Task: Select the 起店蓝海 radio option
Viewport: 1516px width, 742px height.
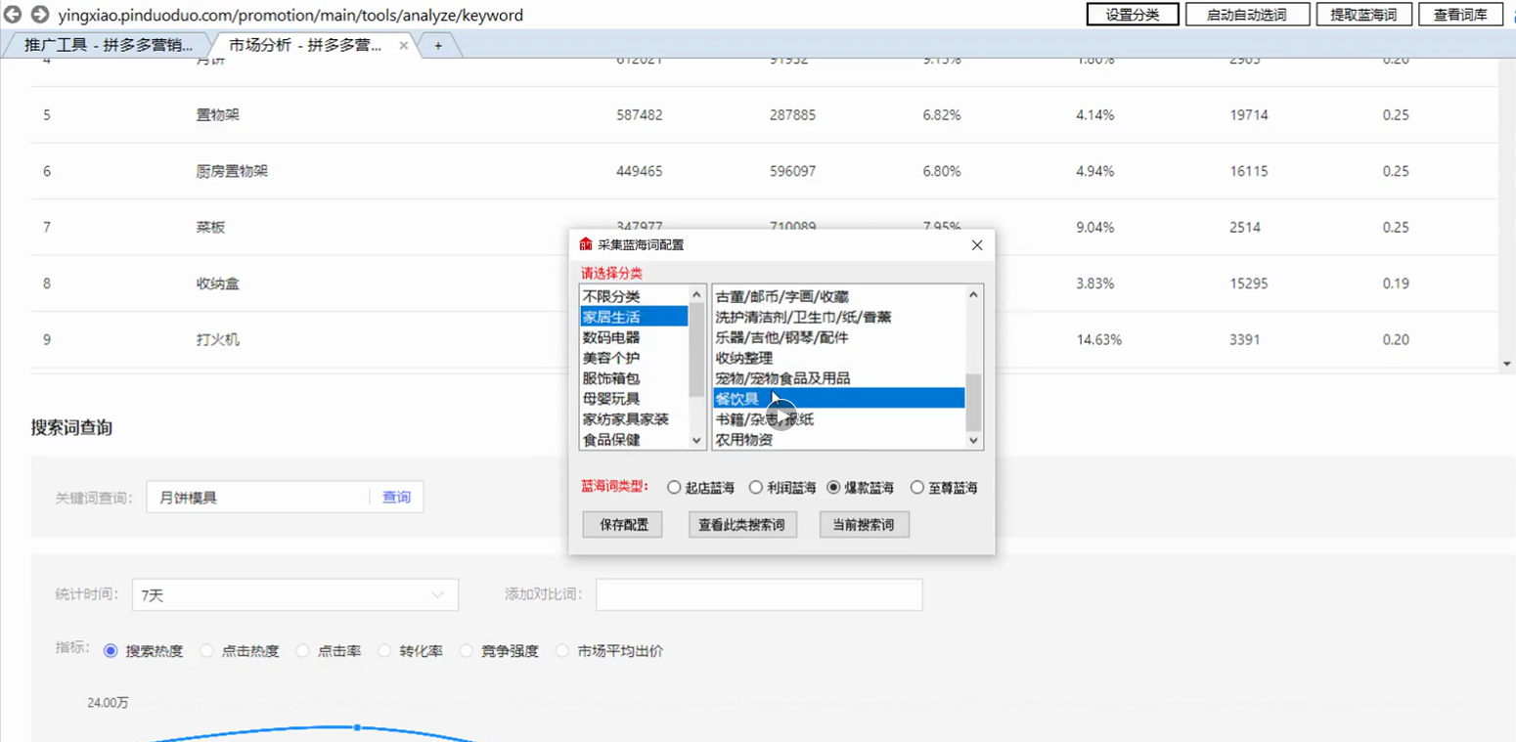Action: point(674,488)
